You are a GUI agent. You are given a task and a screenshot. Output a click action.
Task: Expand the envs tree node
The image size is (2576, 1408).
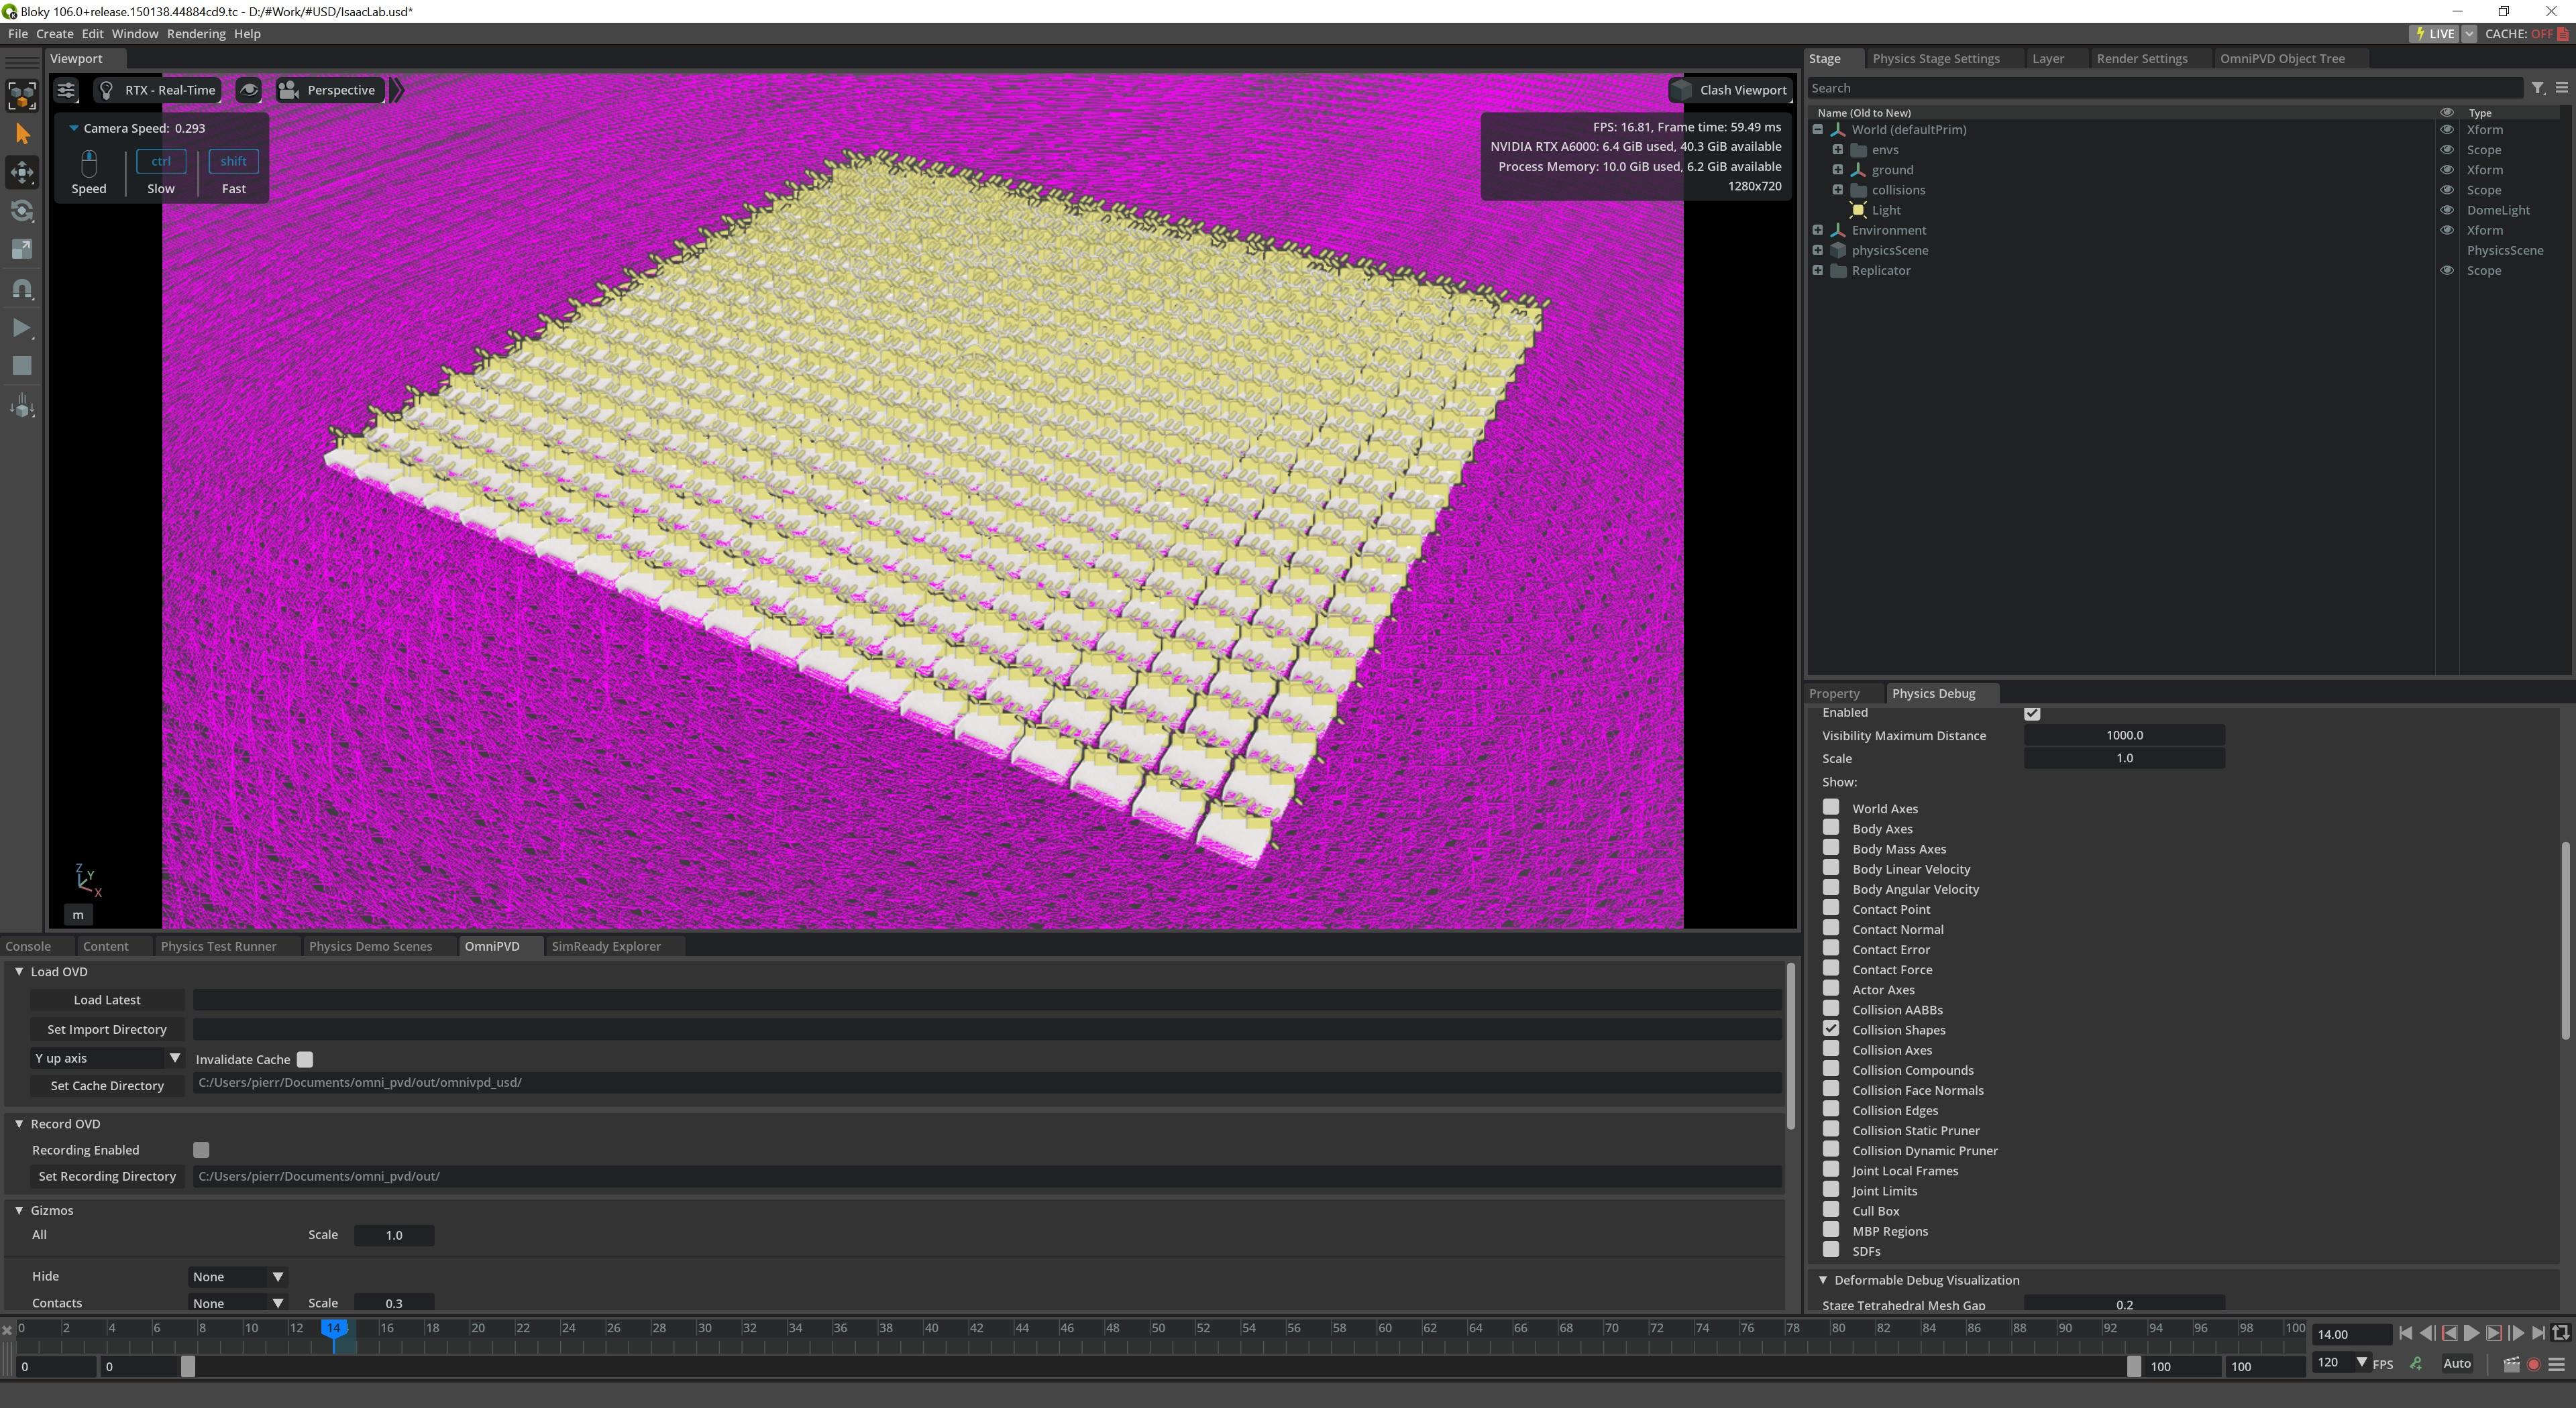1837,150
